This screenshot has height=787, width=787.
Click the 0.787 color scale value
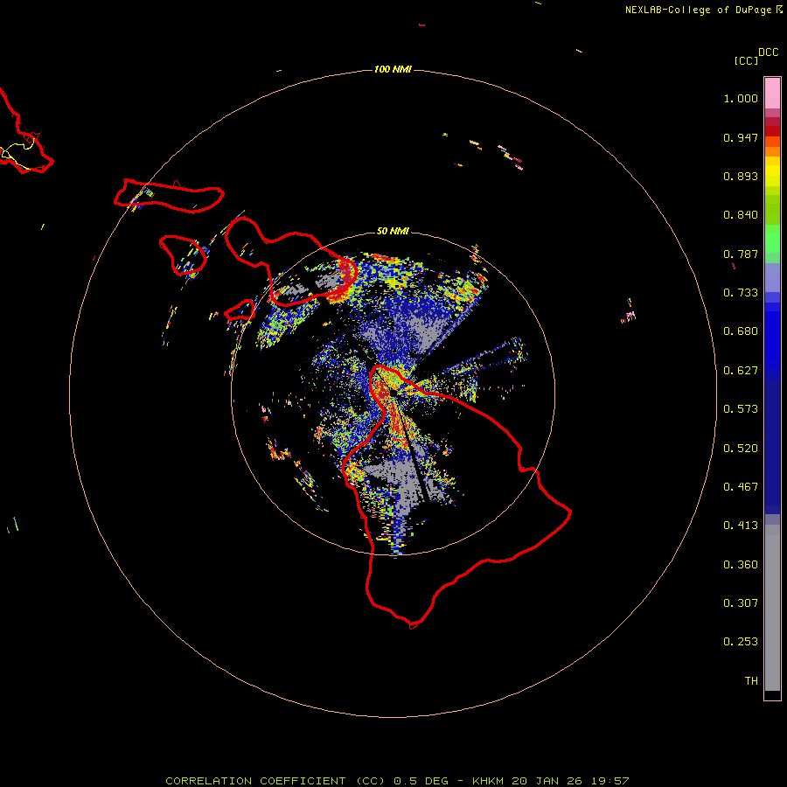741,254
